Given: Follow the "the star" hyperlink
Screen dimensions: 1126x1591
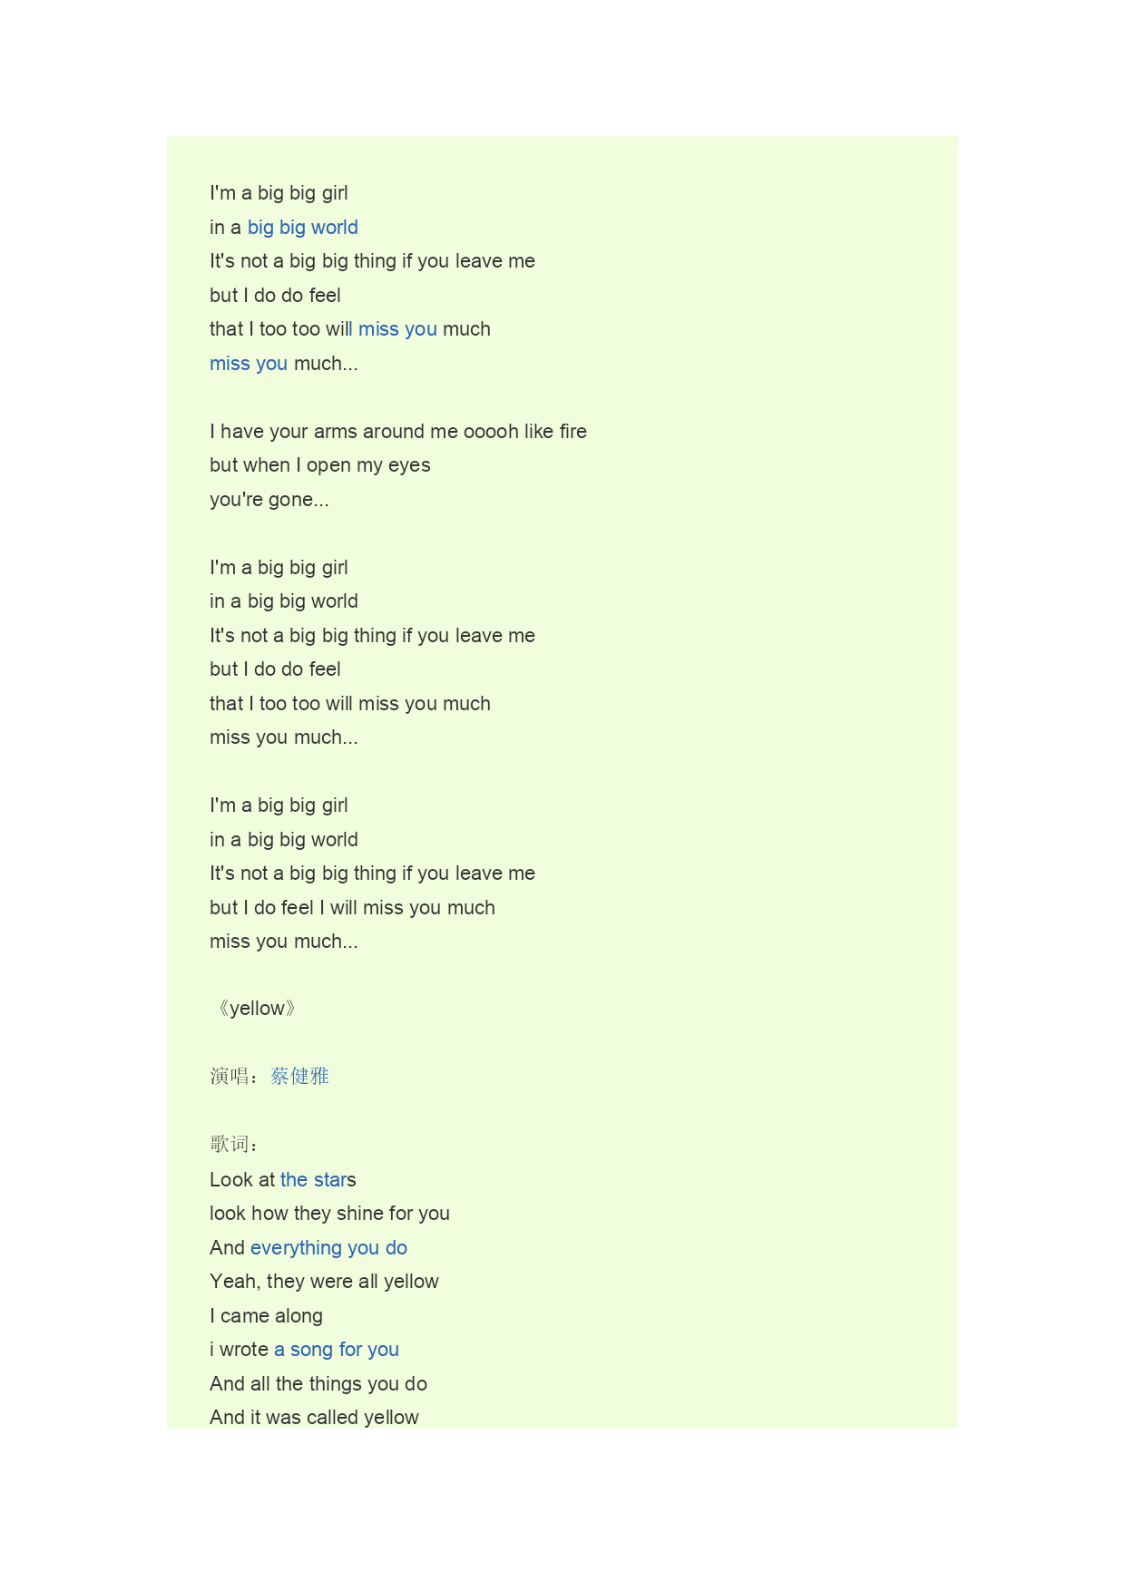Looking at the screenshot, I should point(313,1180).
